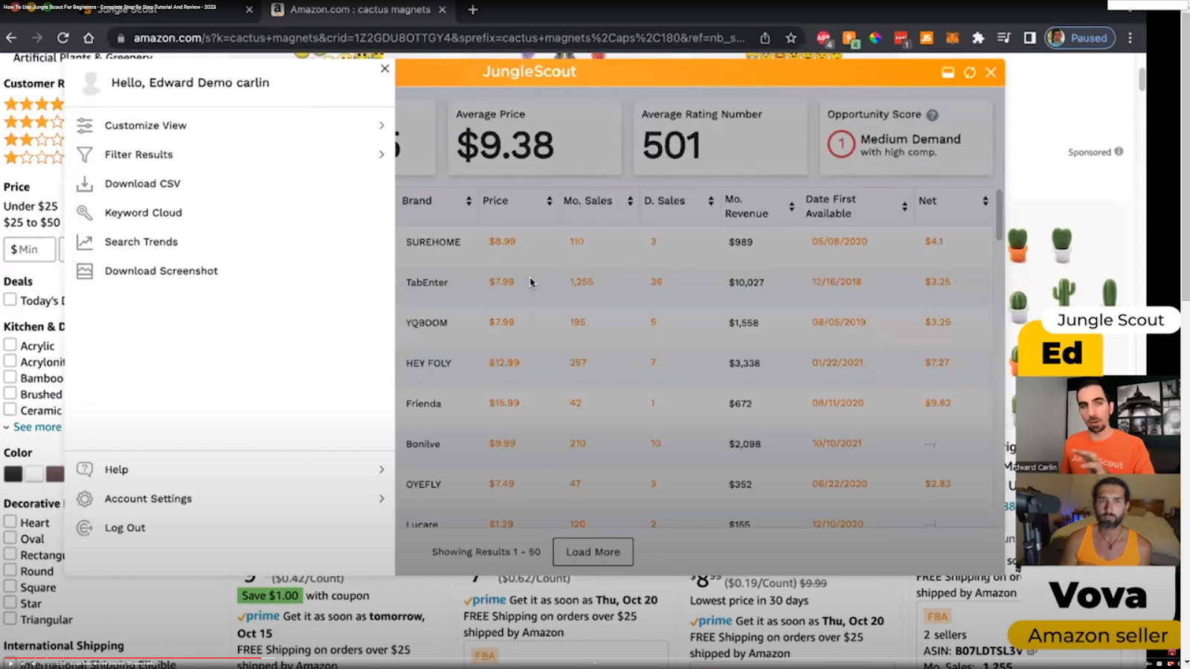Minimize the JungleScout popup panel

(x=948, y=72)
